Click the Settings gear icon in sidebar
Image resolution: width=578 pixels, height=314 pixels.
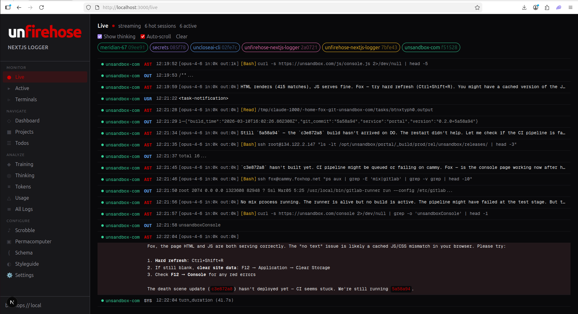[x=10, y=275]
